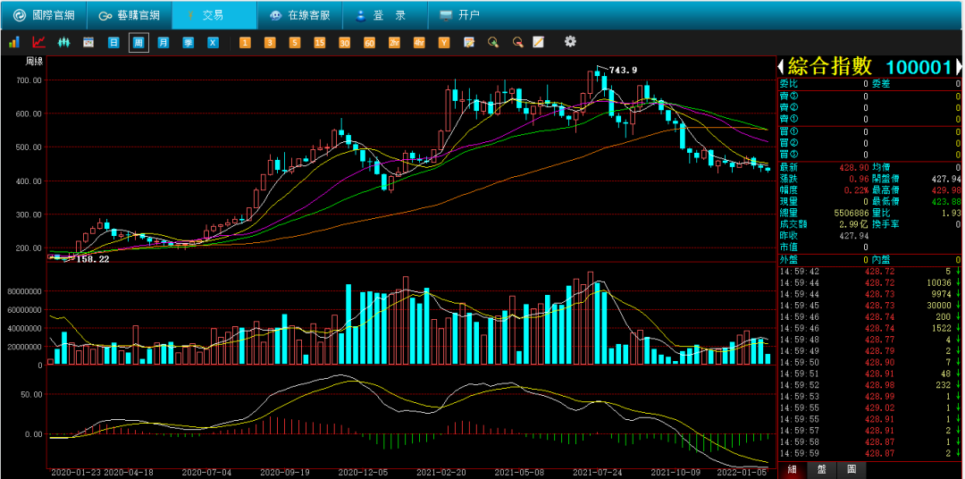Open the settings gear icon
This screenshot has height=479, width=965.
click(570, 41)
